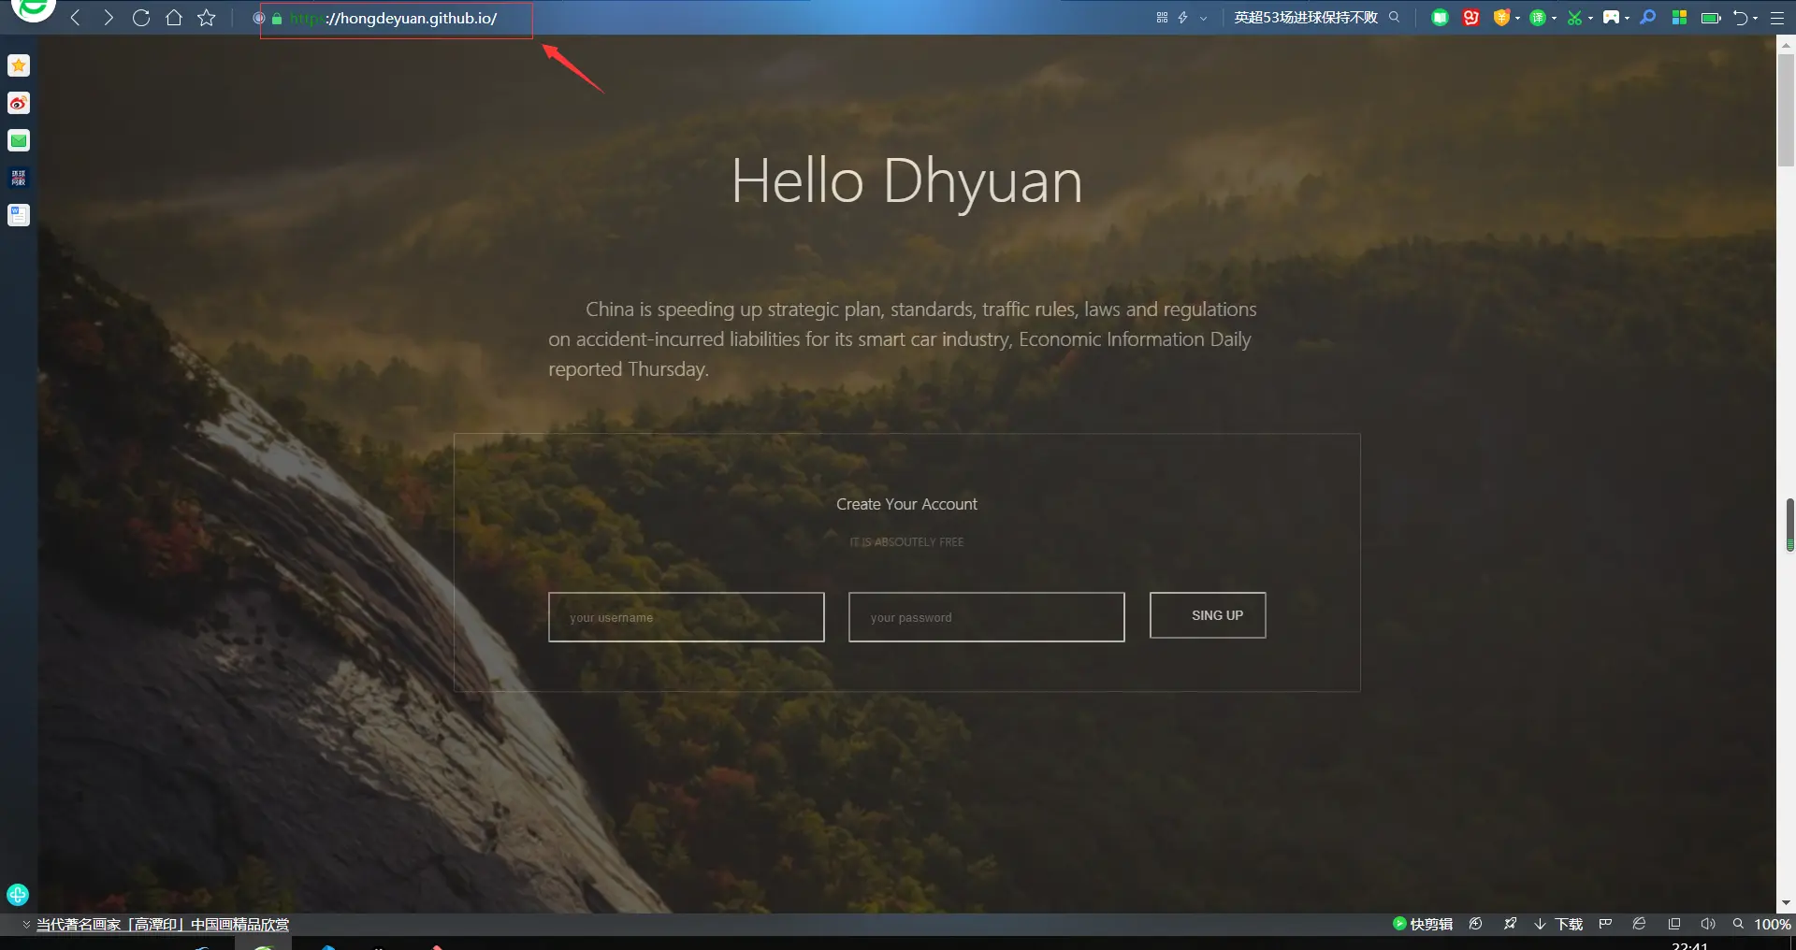Click the SING UP button

click(x=1208, y=615)
